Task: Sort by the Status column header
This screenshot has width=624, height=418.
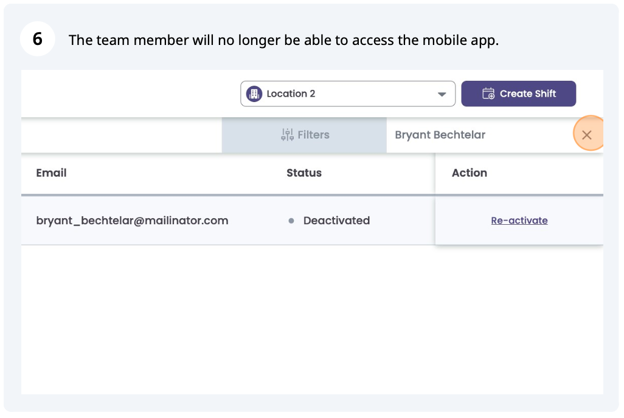Action: [303, 173]
